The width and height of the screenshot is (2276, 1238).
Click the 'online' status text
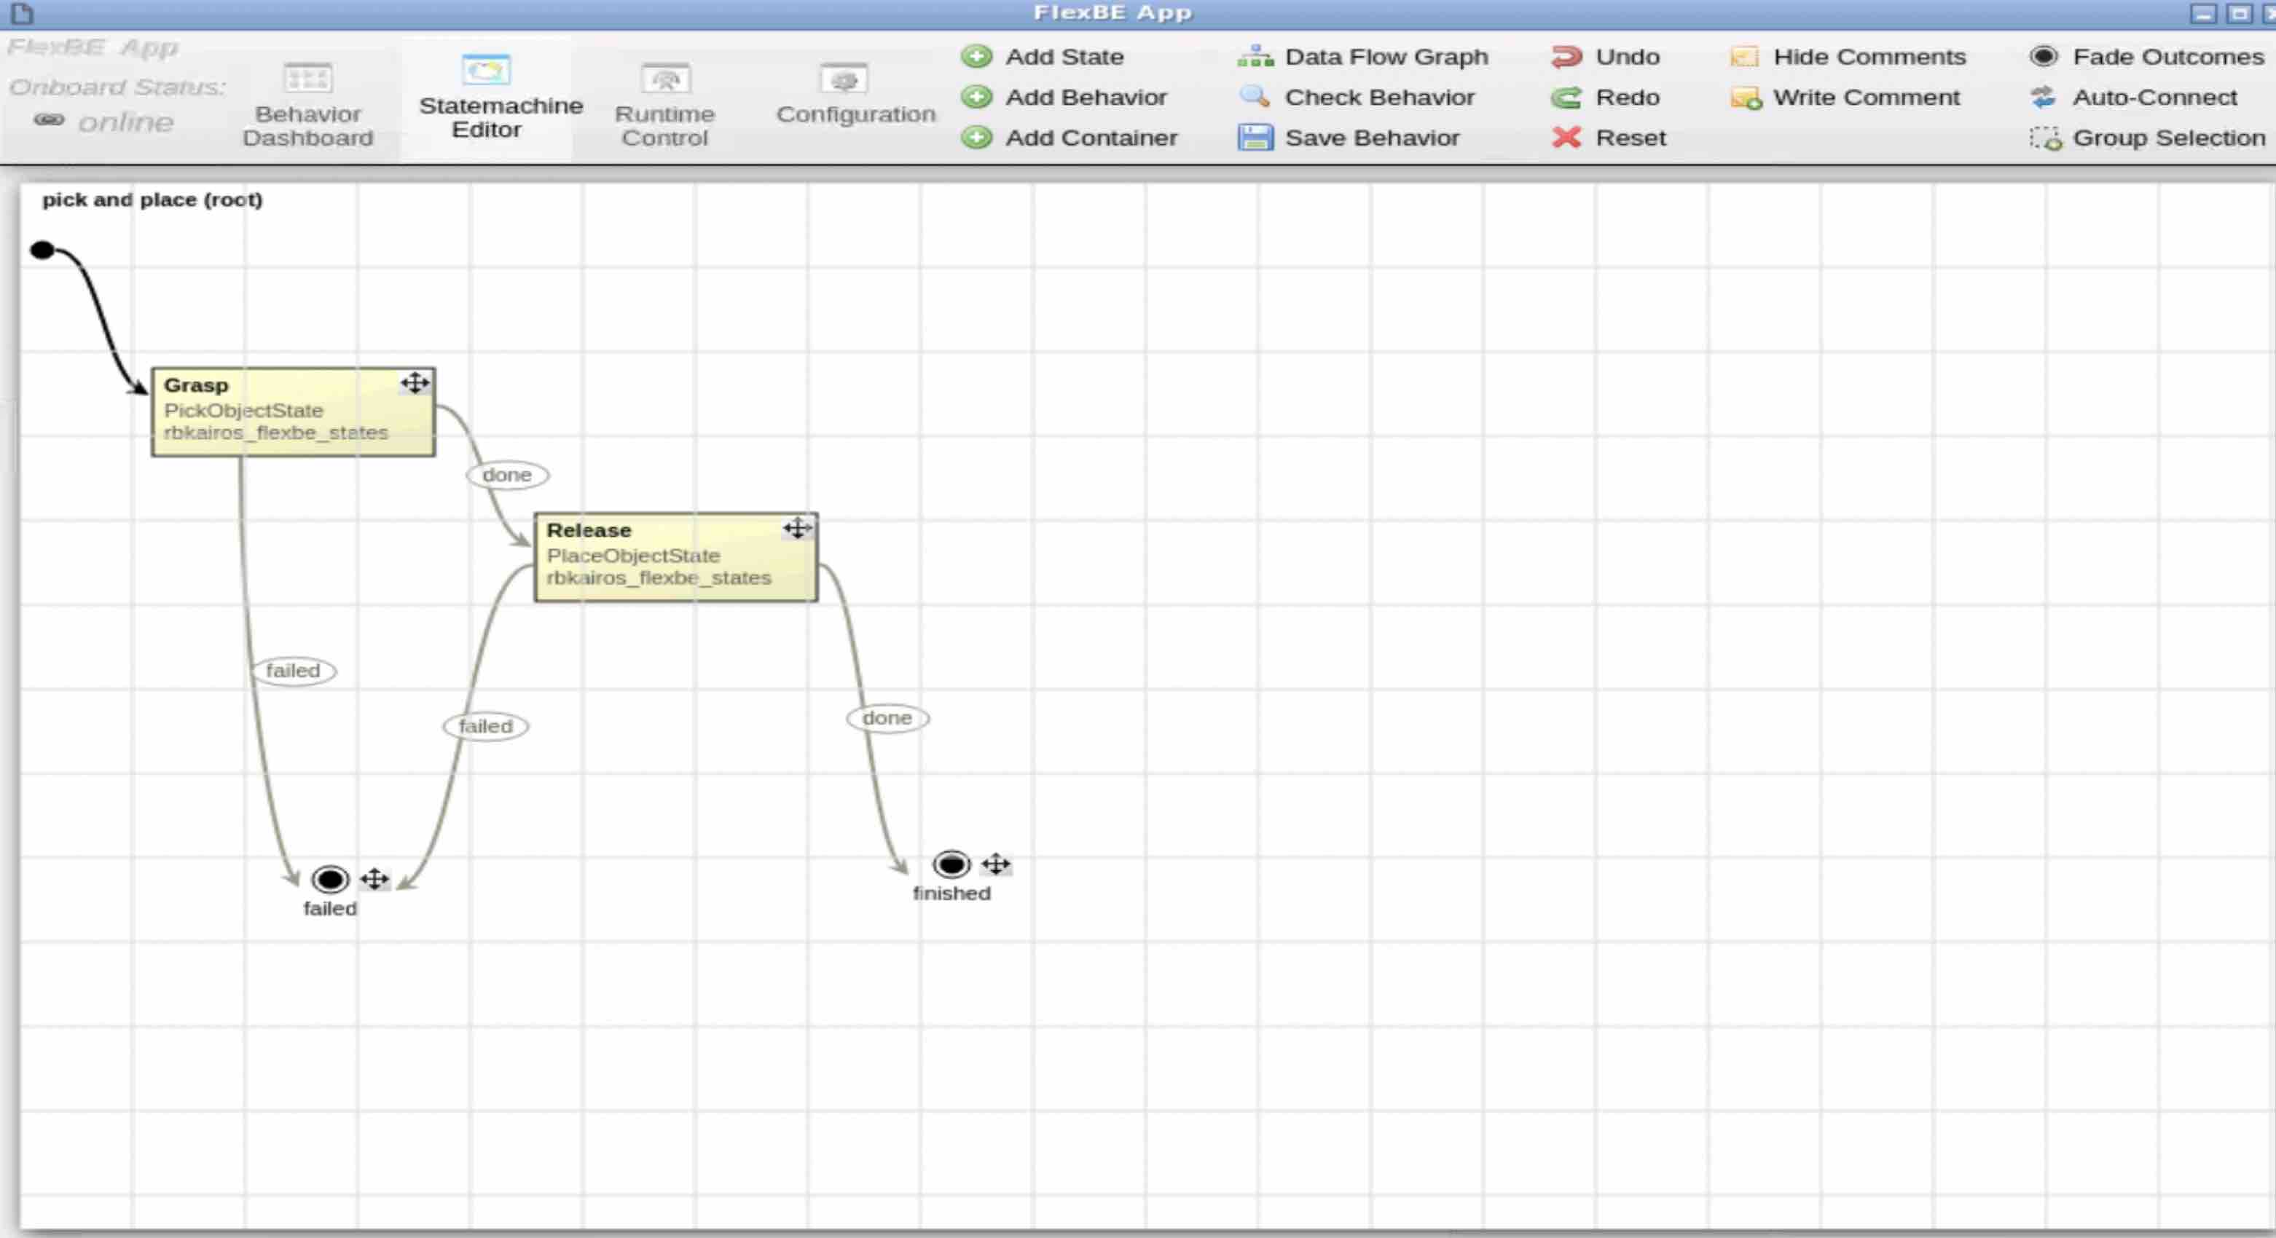(125, 122)
